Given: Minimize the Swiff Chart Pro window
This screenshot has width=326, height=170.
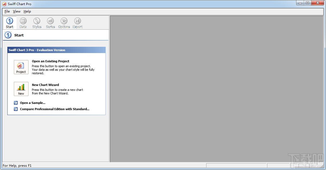Looking at the screenshot, I should click(x=300, y=3).
